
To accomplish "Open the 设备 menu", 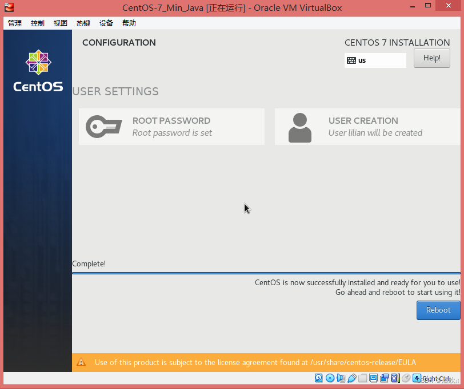I will click(106, 23).
